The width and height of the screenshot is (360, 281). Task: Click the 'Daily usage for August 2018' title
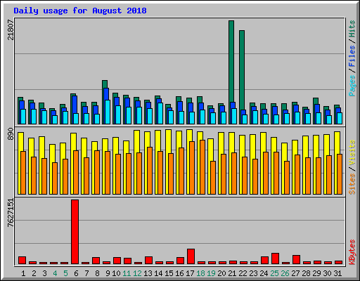click(x=80, y=11)
